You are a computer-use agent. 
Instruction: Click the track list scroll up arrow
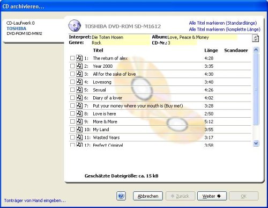tap(256, 50)
